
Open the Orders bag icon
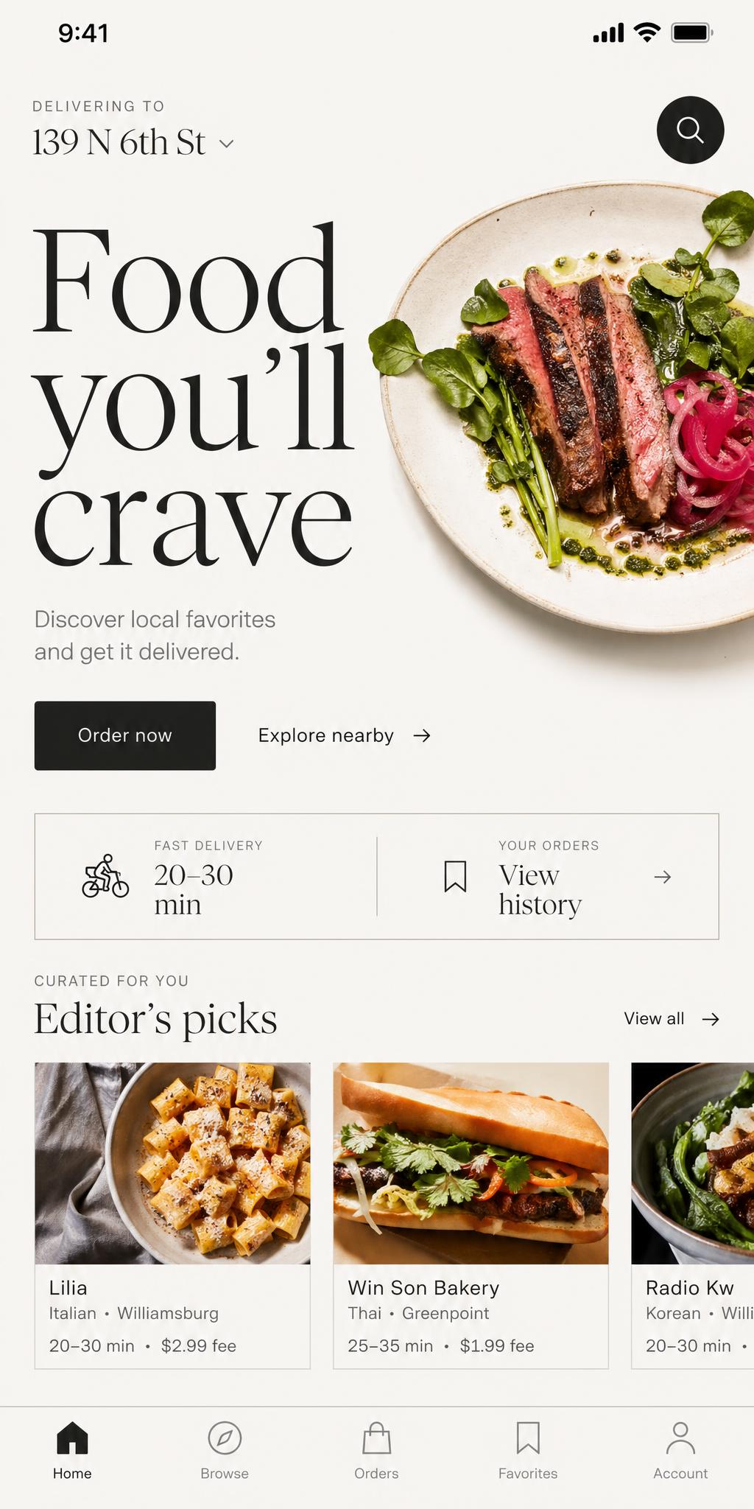coord(376,1438)
